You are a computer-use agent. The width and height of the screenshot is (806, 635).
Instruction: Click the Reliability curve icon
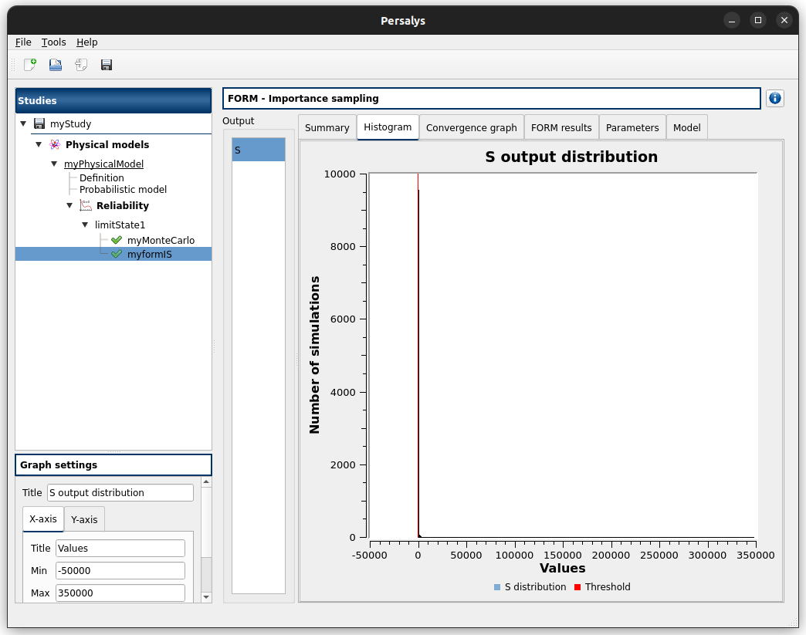point(86,205)
